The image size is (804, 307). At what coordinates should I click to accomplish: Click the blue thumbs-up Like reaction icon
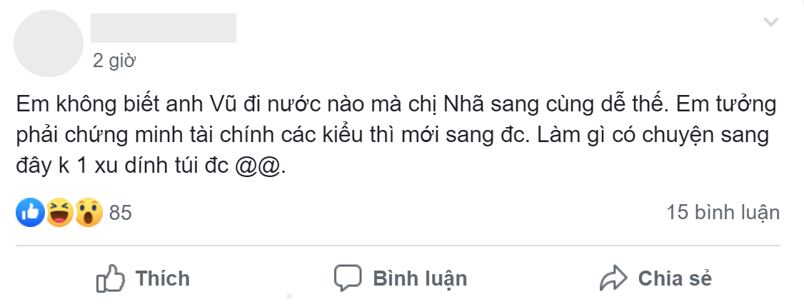click(30, 213)
